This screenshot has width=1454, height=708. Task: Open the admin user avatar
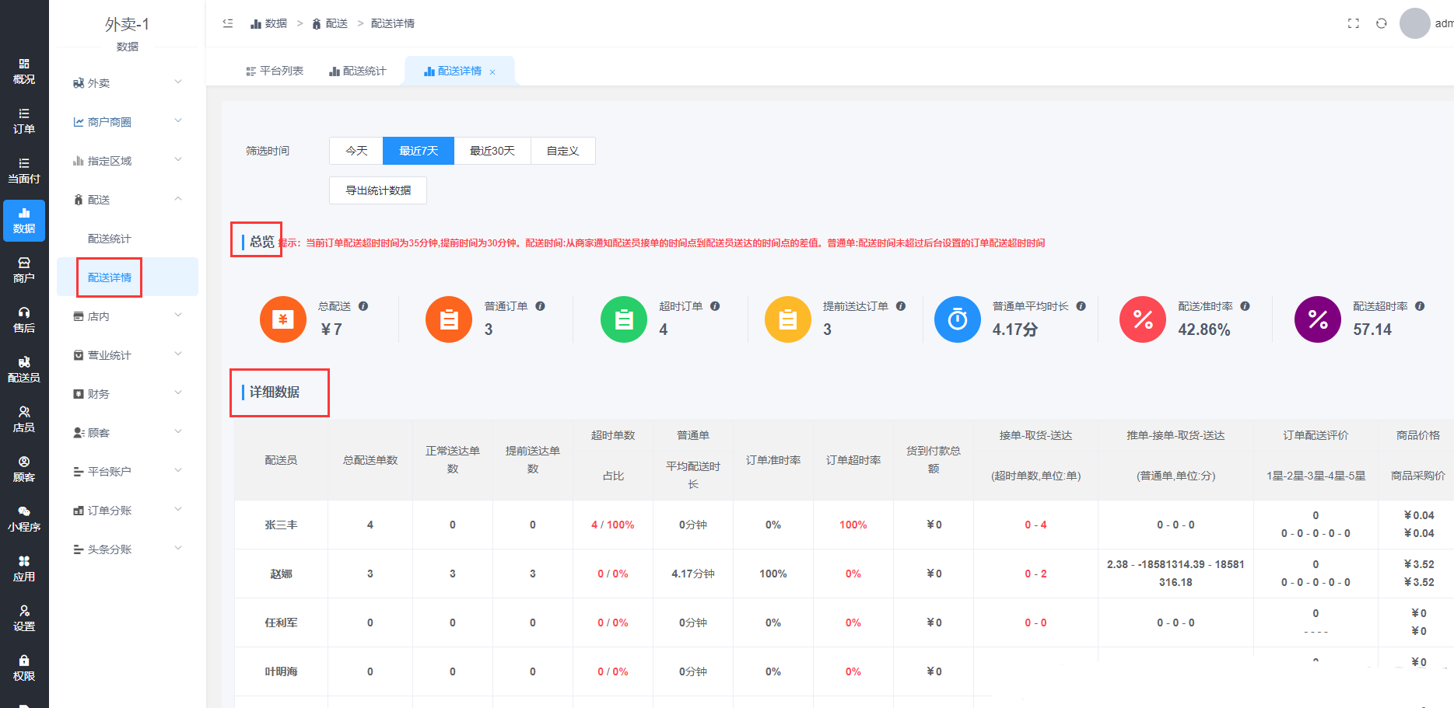click(1415, 23)
